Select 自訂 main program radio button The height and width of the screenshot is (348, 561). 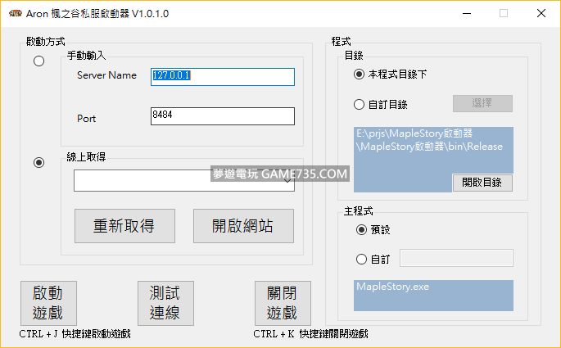(x=361, y=260)
